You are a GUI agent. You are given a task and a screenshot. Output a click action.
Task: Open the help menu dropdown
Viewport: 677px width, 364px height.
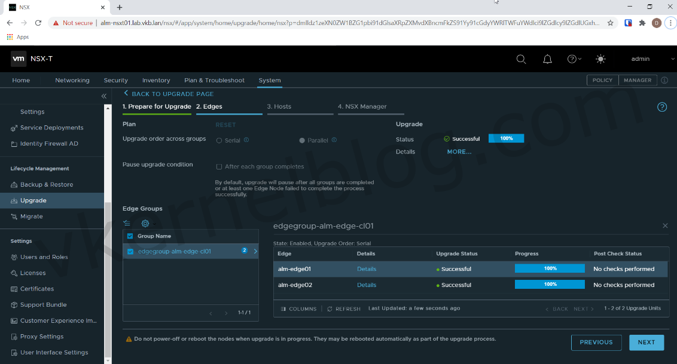pos(574,59)
